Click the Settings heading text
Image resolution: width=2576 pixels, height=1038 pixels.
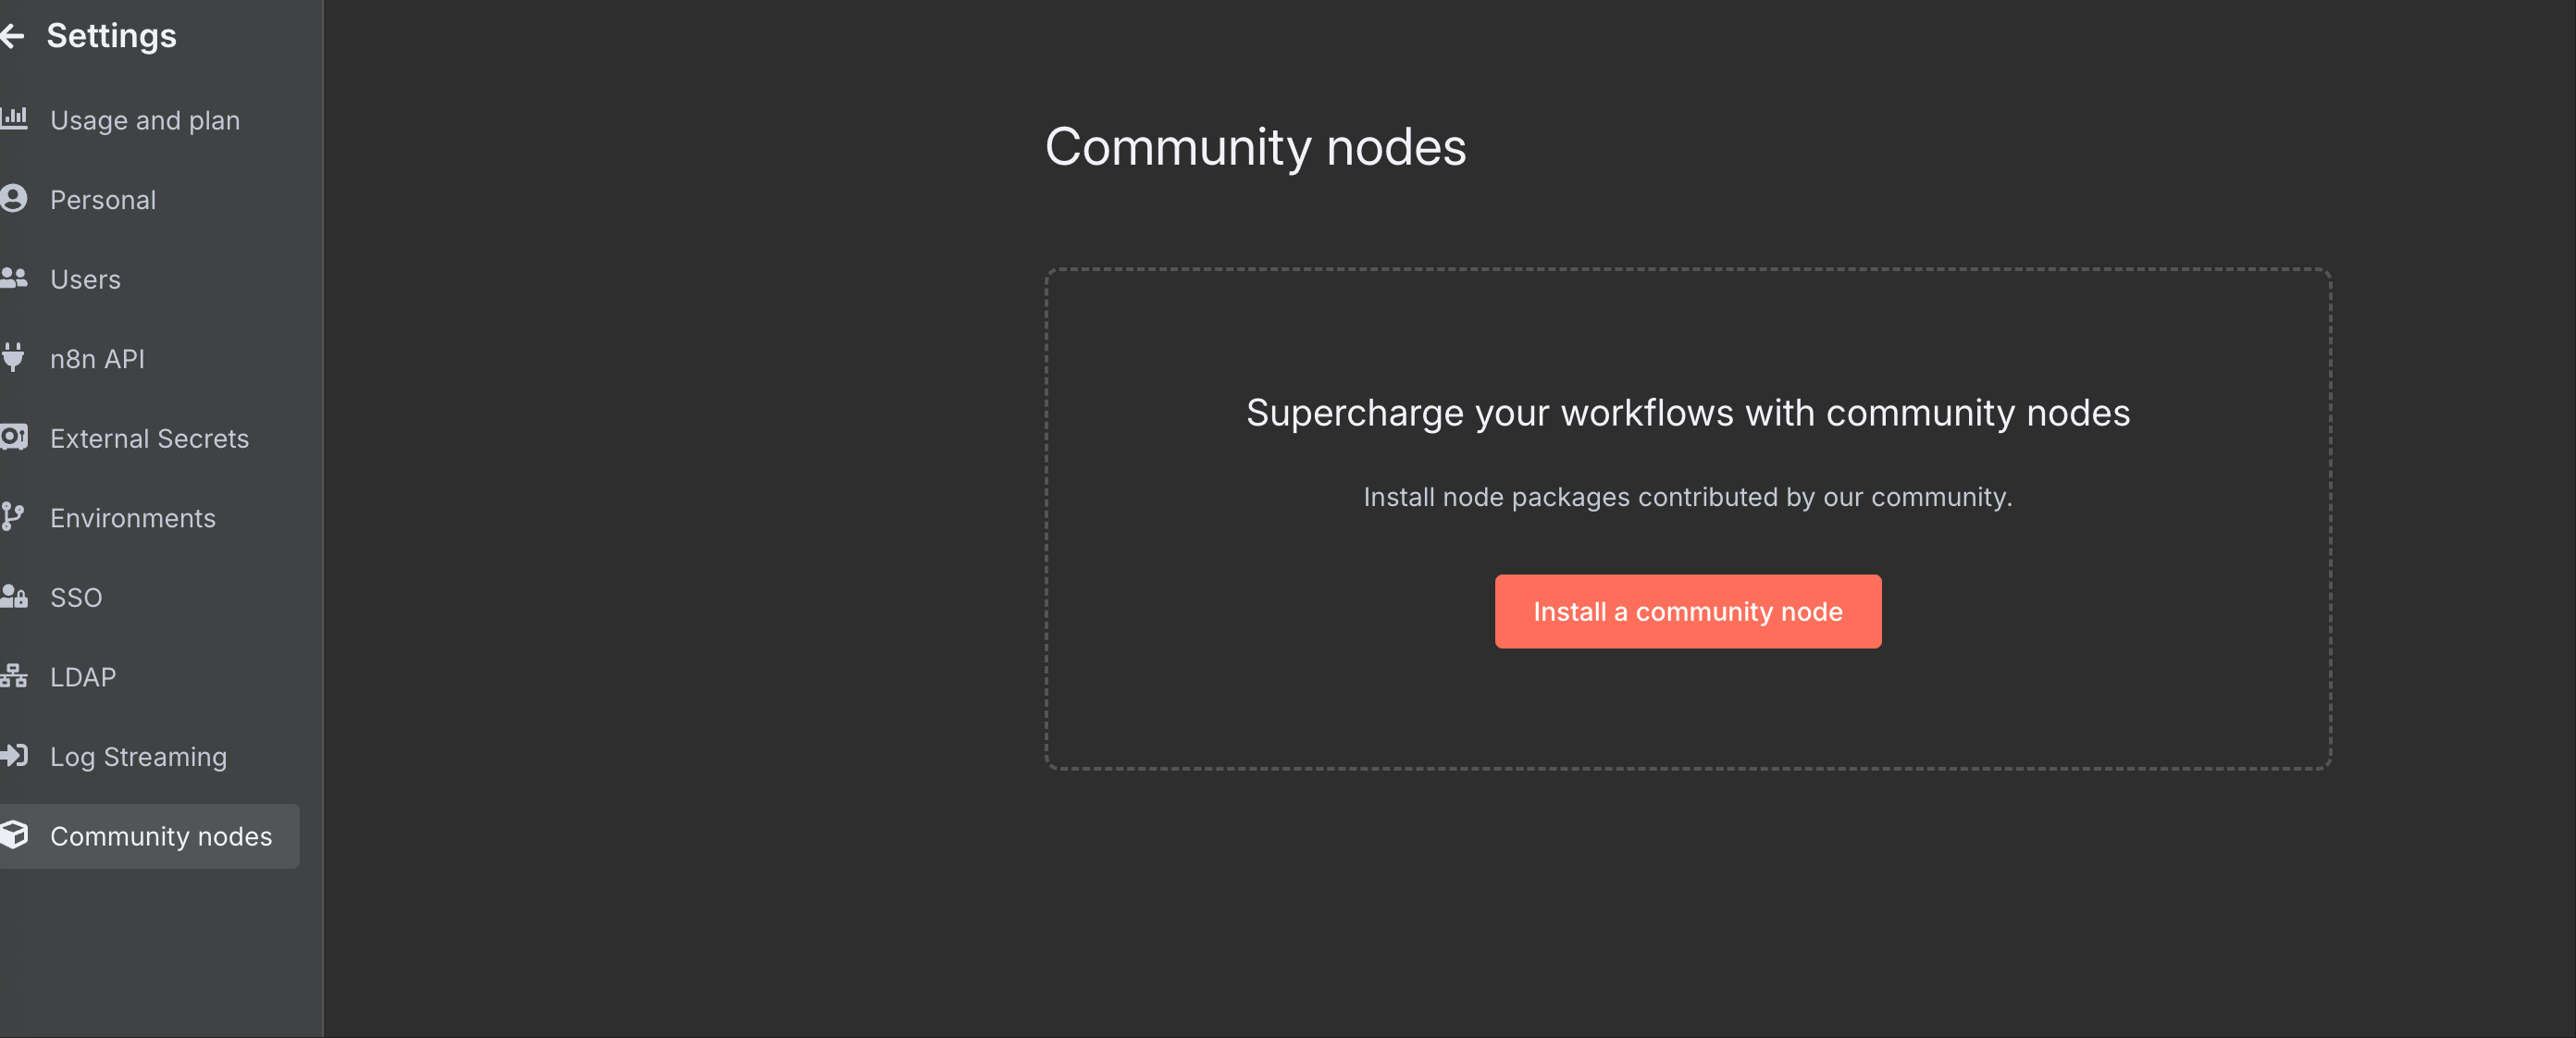click(x=111, y=36)
